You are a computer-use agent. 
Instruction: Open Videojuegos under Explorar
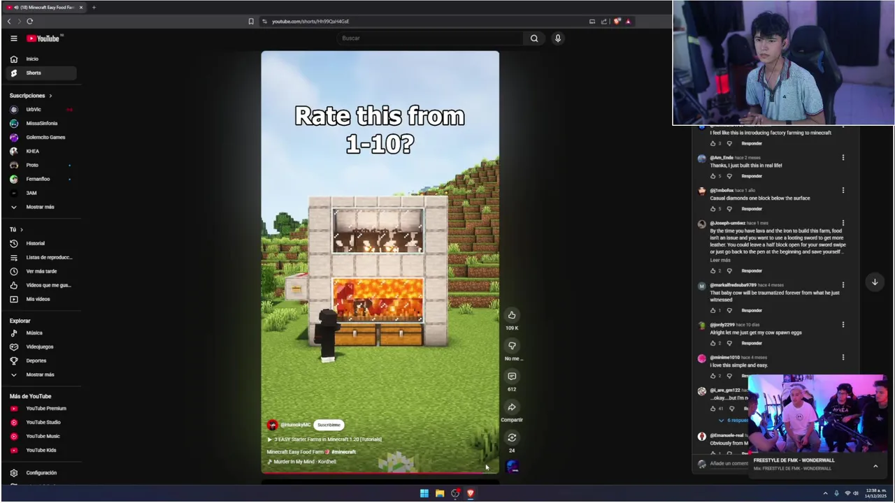pyautogui.click(x=41, y=347)
